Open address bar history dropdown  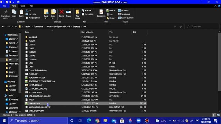coord(175,27)
